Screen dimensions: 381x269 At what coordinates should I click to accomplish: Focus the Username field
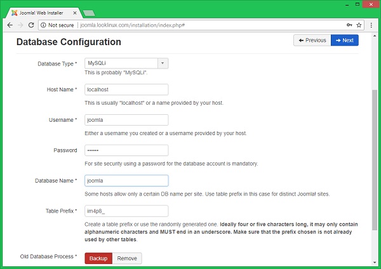(x=126, y=120)
